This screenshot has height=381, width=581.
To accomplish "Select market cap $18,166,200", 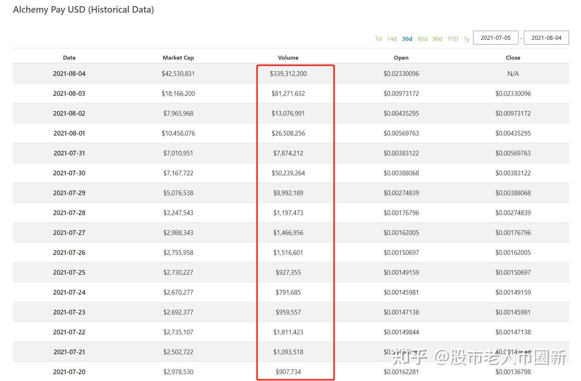I will tap(178, 94).
